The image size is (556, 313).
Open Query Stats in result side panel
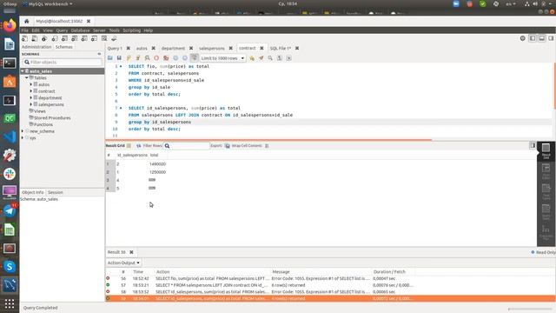pos(546,212)
